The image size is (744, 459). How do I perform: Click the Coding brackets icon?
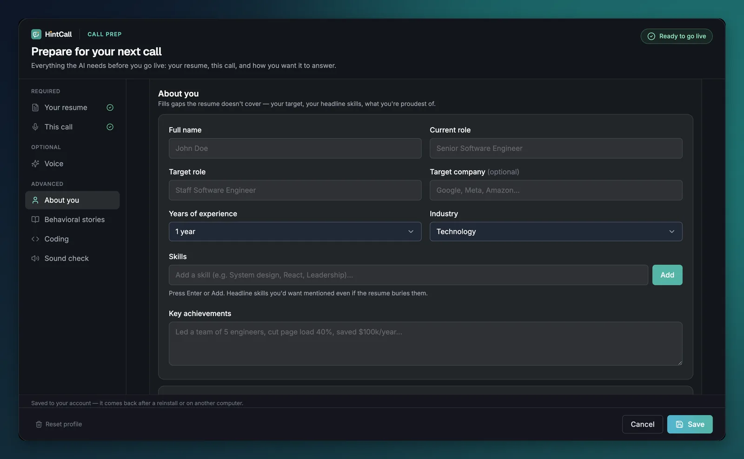tap(35, 239)
